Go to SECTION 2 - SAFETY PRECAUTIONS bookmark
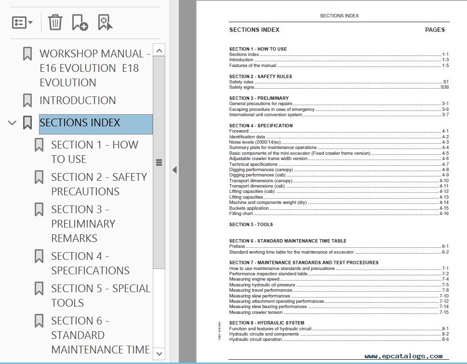Image resolution: width=467 pixels, height=364 pixels. tap(99, 184)
